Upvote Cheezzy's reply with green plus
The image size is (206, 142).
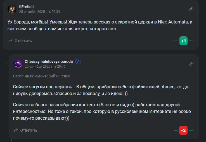[x=191, y=130]
